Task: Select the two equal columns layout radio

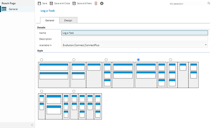Action: [x=74, y=60]
